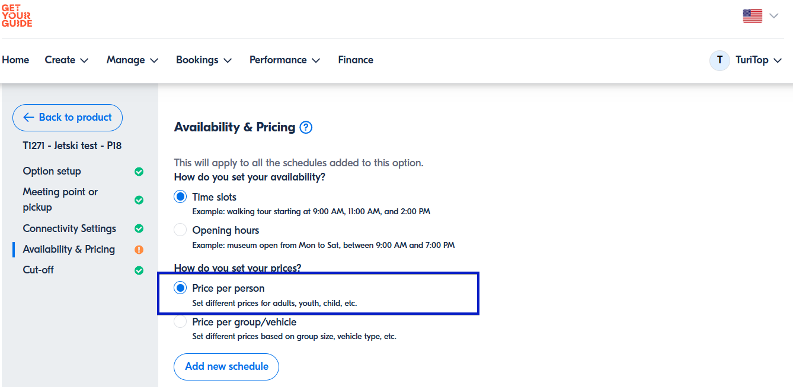Click the orange warning icon beside Availability & Pricing
793x387 pixels.
pyautogui.click(x=138, y=250)
